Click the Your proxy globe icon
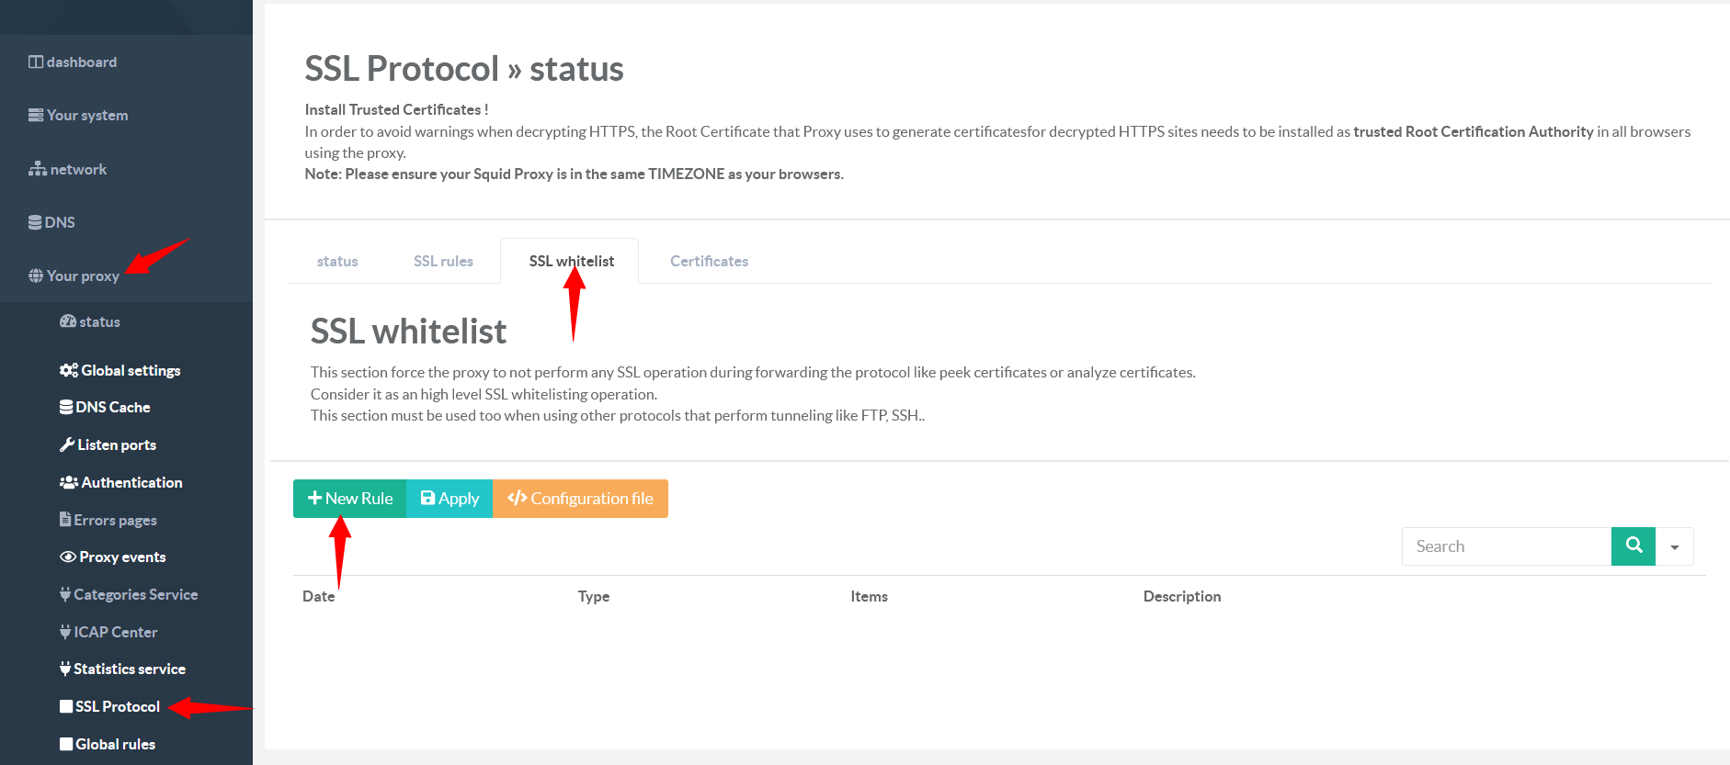 click(x=36, y=276)
